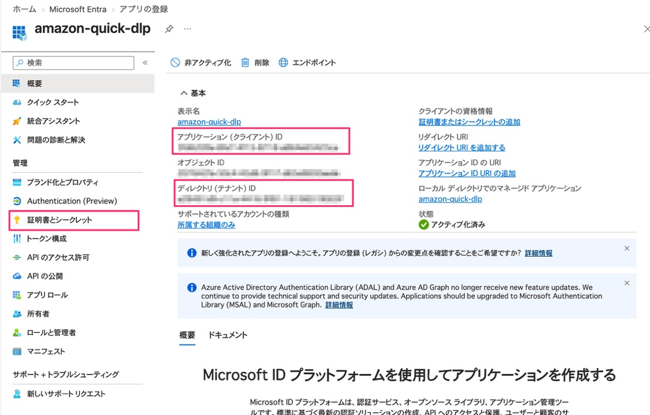This screenshot has width=650, height=415.
Task: Click the 証明書とシークレット key icon
Action: pyautogui.click(x=16, y=220)
